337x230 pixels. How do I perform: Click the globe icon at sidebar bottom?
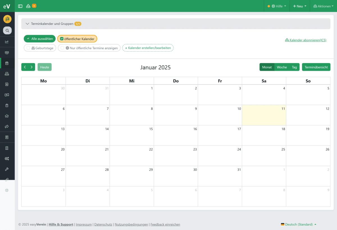7,190
